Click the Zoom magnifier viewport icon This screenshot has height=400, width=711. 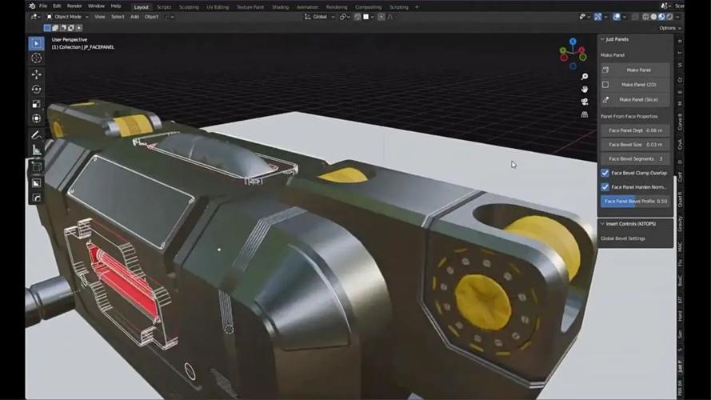[x=585, y=77]
